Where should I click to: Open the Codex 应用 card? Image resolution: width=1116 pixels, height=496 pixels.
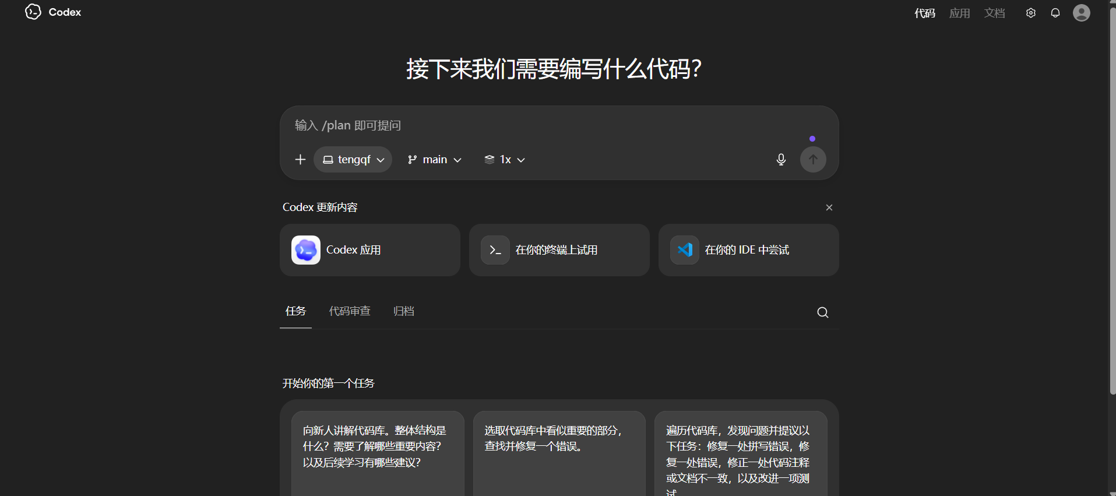(370, 250)
